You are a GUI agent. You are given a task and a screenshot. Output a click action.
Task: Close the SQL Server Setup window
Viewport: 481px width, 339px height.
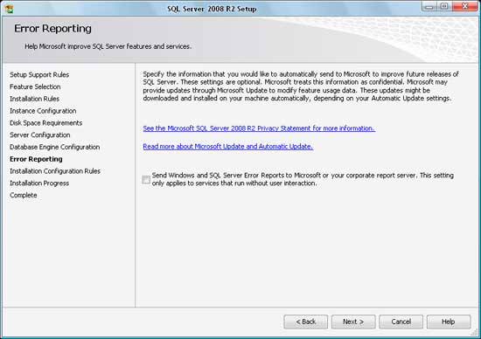[464, 6]
